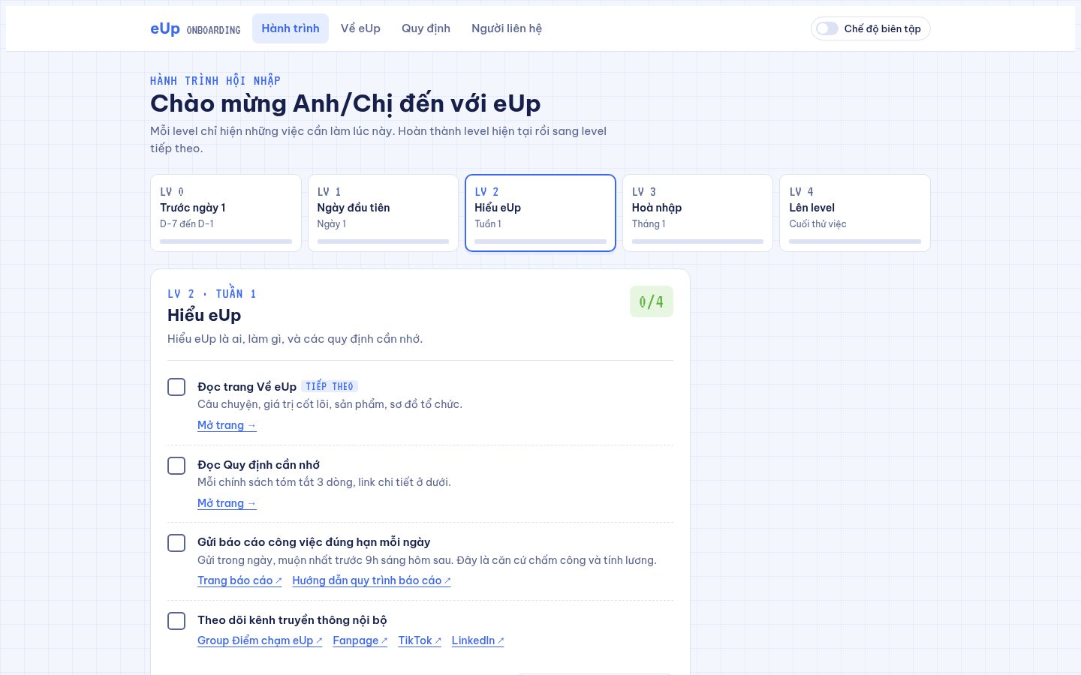Open the Fanpage external link
This screenshot has width=1081, height=675.
[360, 640]
